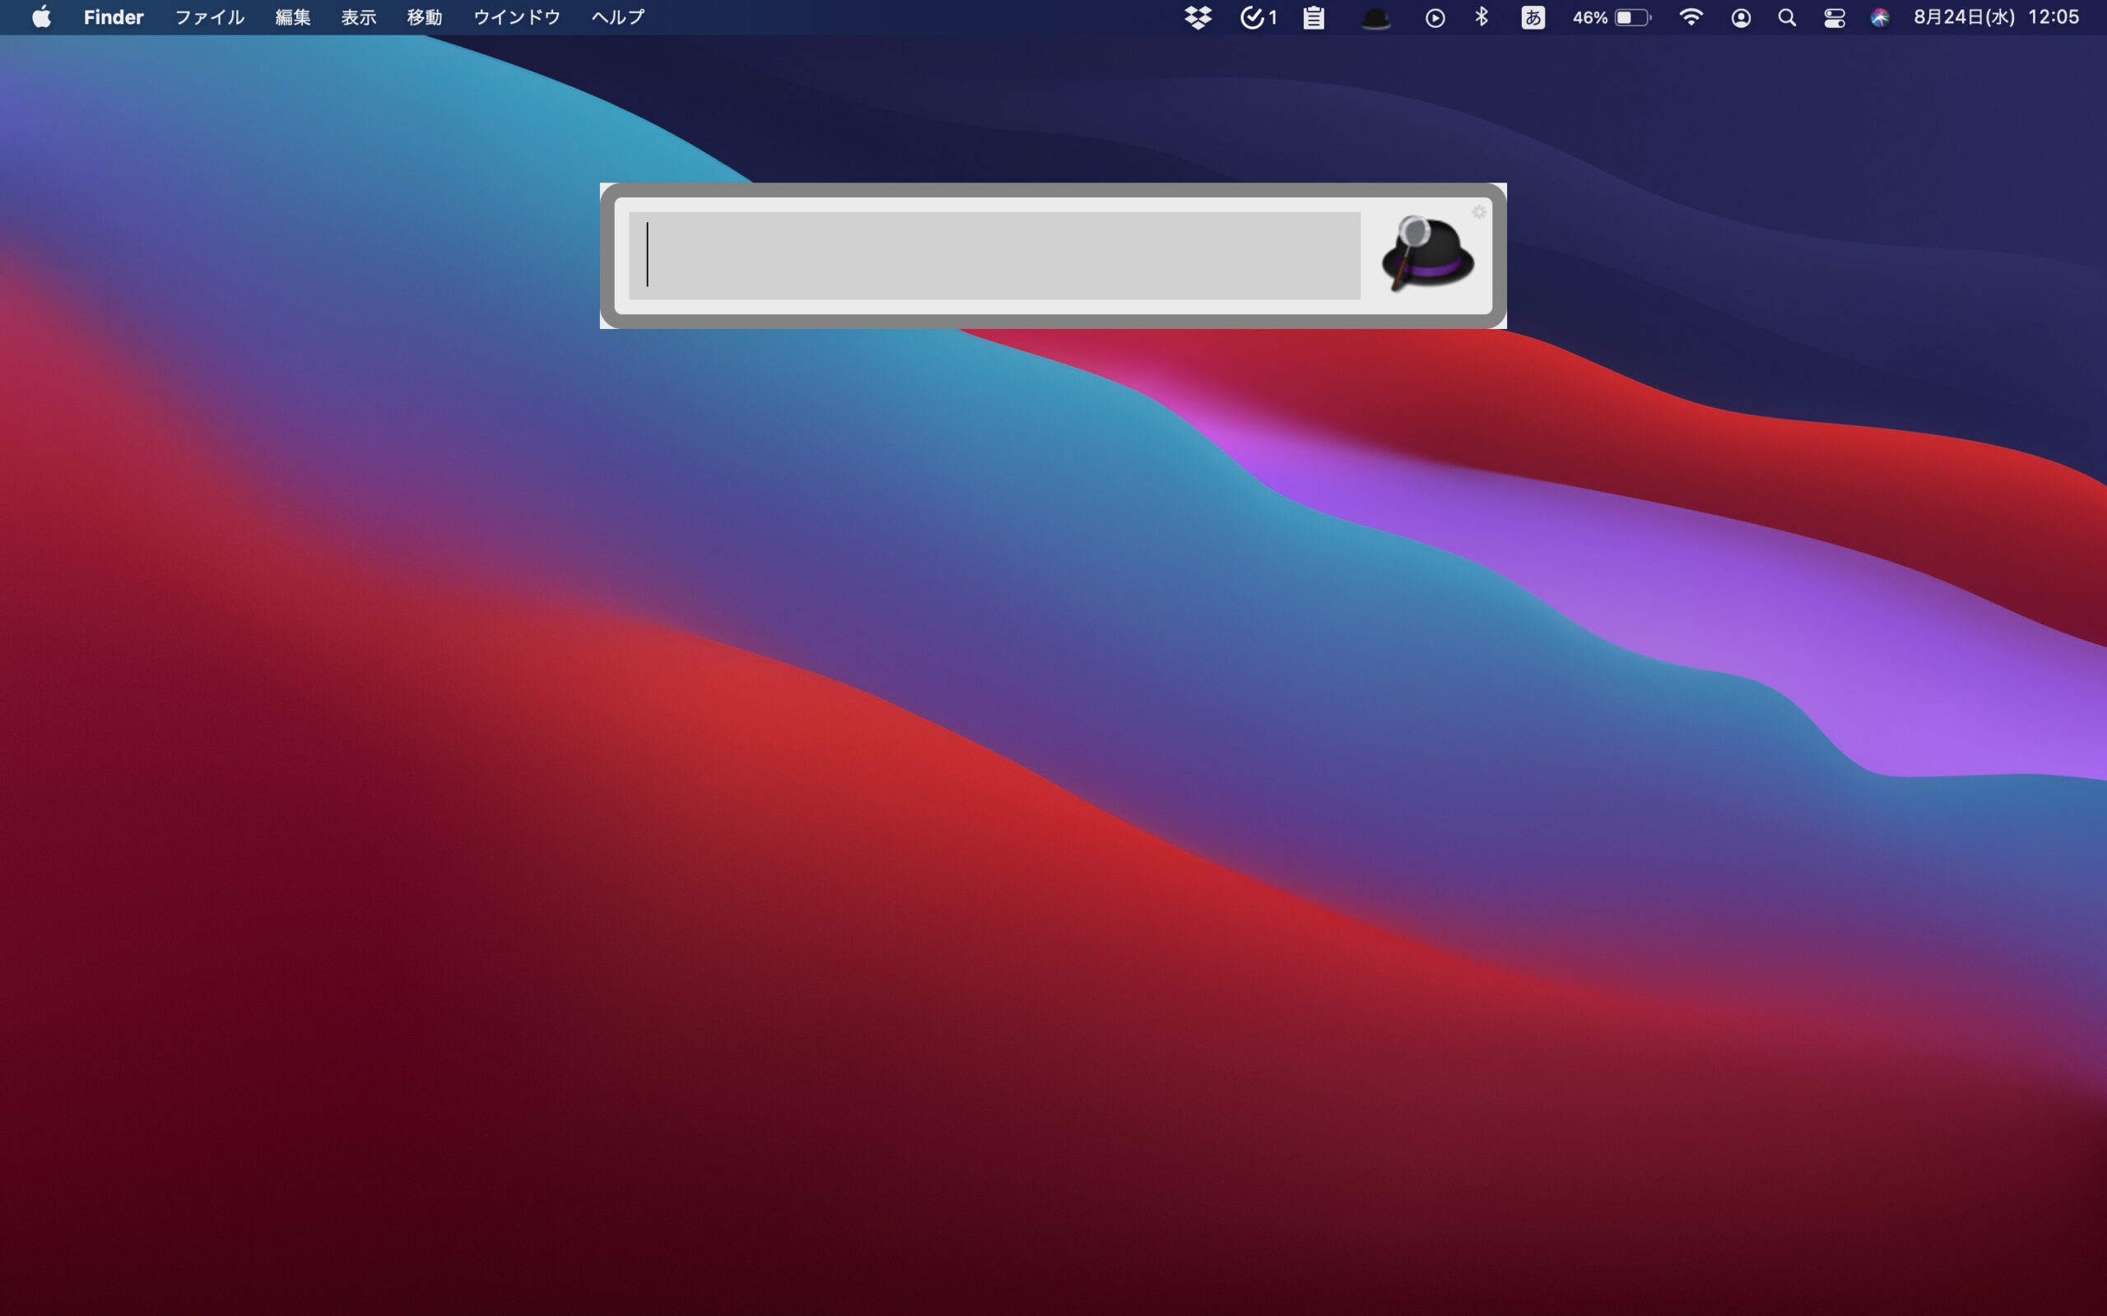2107x1316 pixels.
Task: Open Control Center icon
Action: 1835,17
